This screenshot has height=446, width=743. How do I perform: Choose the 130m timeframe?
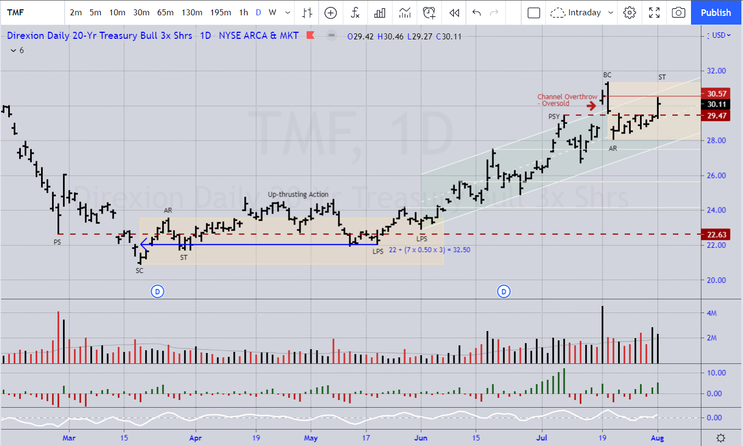192,13
